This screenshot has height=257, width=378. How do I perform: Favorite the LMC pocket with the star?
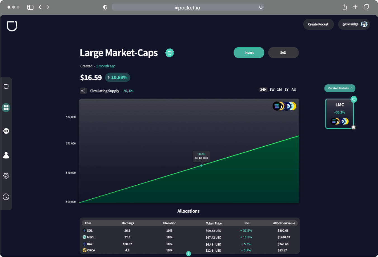tap(353, 127)
